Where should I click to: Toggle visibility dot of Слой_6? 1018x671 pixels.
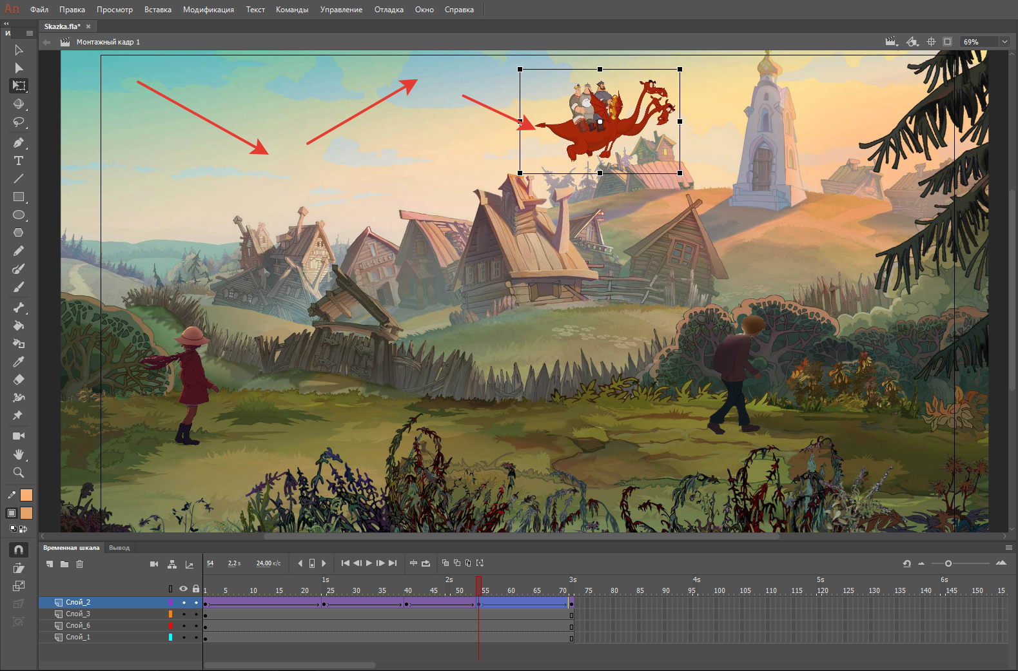[x=184, y=626]
